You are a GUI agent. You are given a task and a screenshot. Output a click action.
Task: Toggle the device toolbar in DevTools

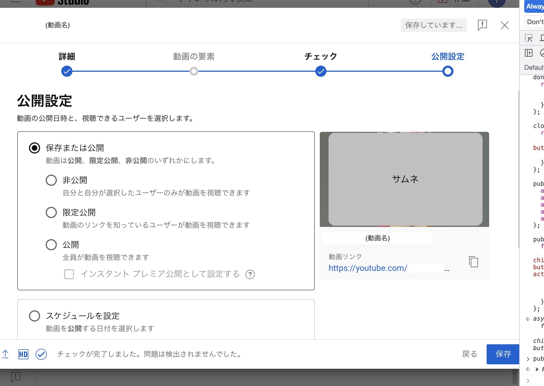(542, 37)
